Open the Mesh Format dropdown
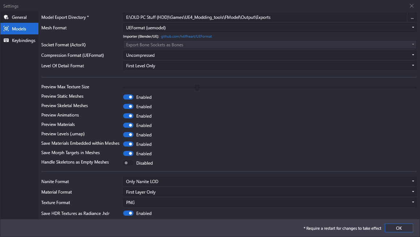The image size is (420, 237). (270, 27)
